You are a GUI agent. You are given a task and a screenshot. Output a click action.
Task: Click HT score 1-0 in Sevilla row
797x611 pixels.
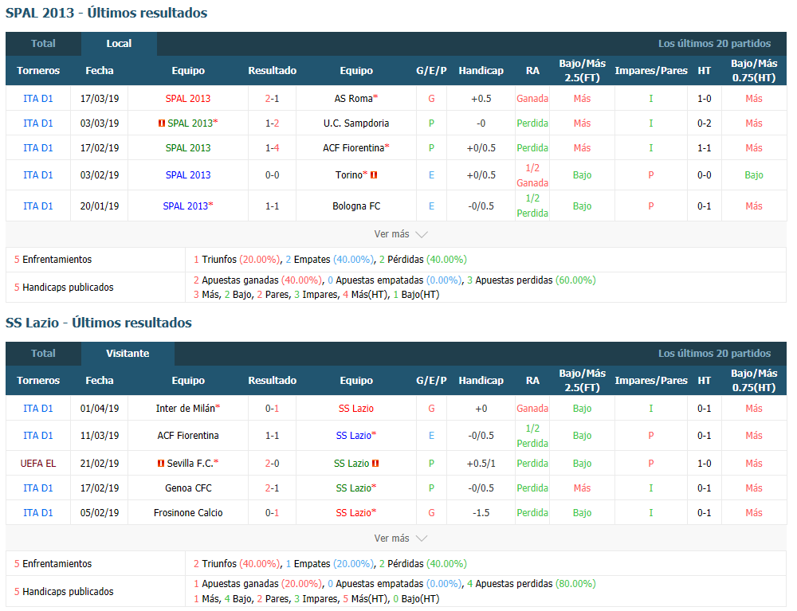(x=705, y=464)
